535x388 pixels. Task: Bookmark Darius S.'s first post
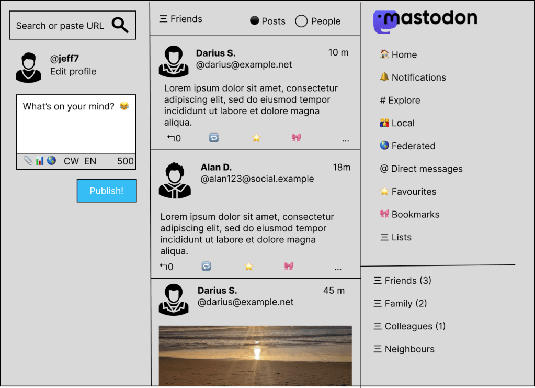[x=297, y=138]
